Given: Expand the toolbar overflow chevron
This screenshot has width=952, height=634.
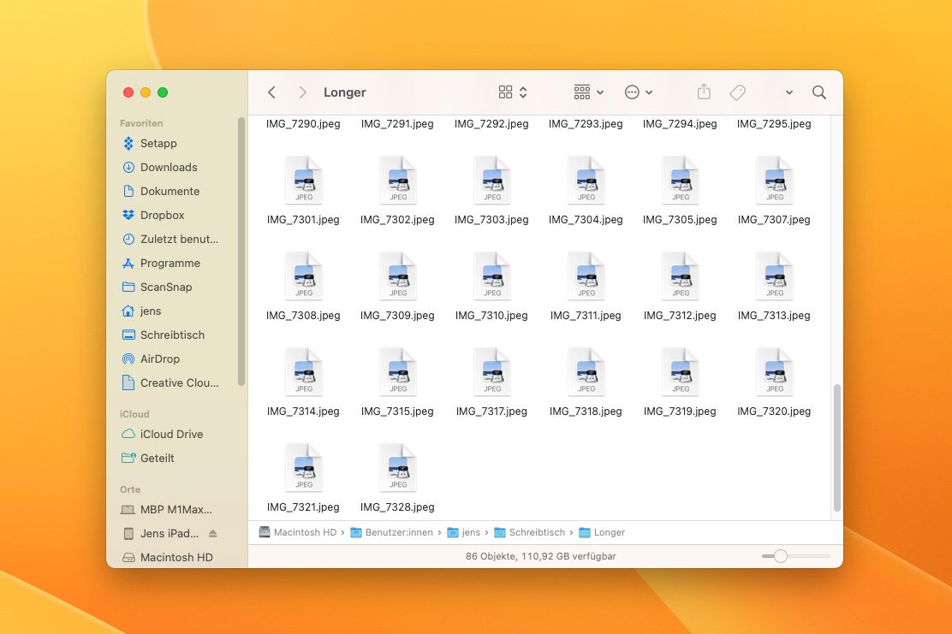Looking at the screenshot, I should [788, 92].
